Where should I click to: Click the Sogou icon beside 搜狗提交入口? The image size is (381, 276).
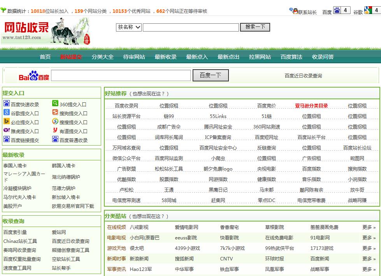pyautogui.click(x=55, y=112)
